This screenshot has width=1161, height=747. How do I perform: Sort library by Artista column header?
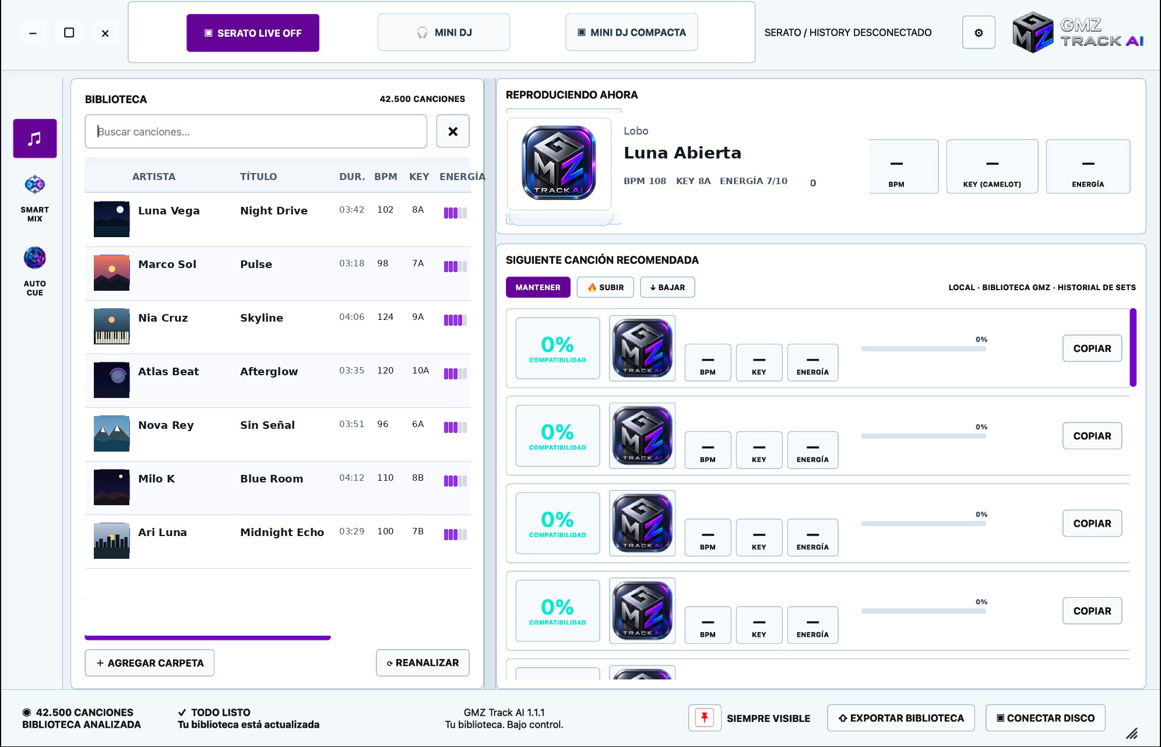pos(154,177)
